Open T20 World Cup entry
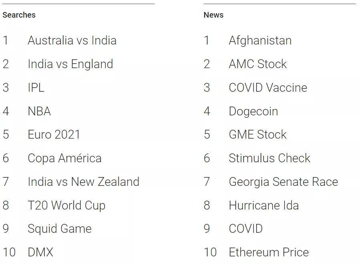 (x=66, y=205)
